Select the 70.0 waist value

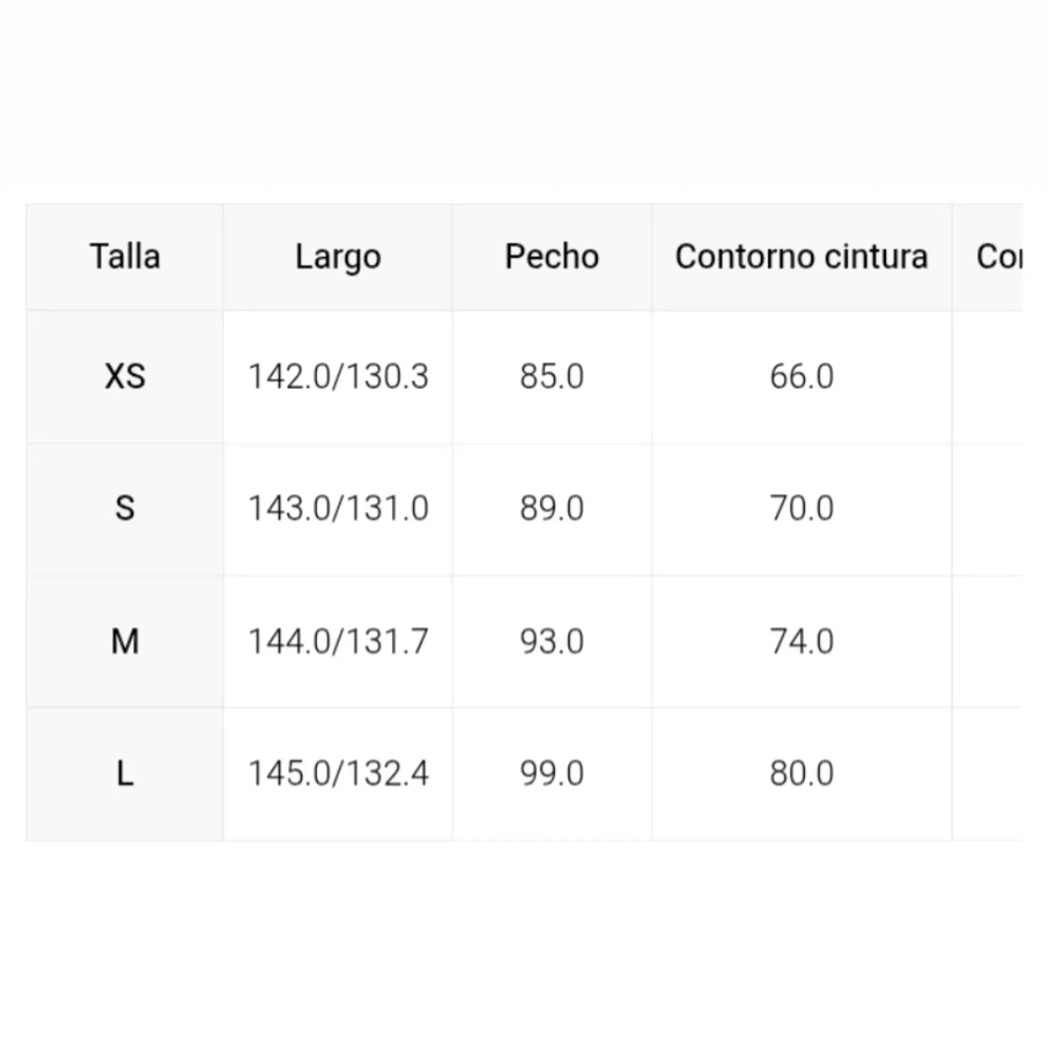pyautogui.click(x=801, y=509)
